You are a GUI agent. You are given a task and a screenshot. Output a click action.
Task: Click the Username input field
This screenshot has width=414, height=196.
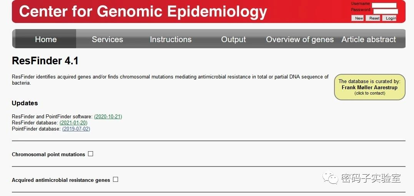[384, 5]
